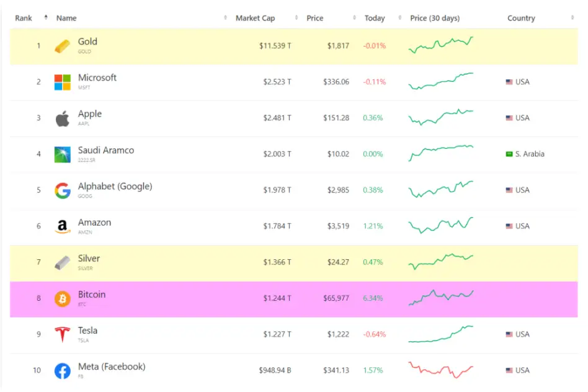The height and width of the screenshot is (392, 588).
Task: Sort by Today change using its arrow
Action: coord(399,17)
